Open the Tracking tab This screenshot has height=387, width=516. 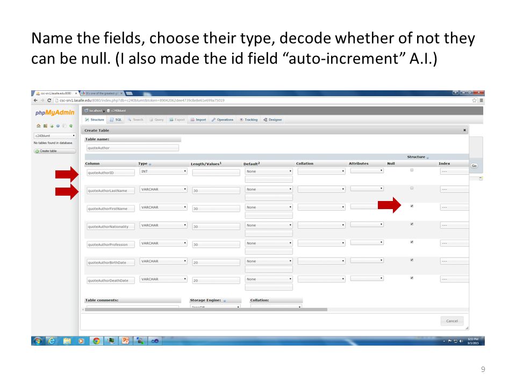(x=248, y=120)
